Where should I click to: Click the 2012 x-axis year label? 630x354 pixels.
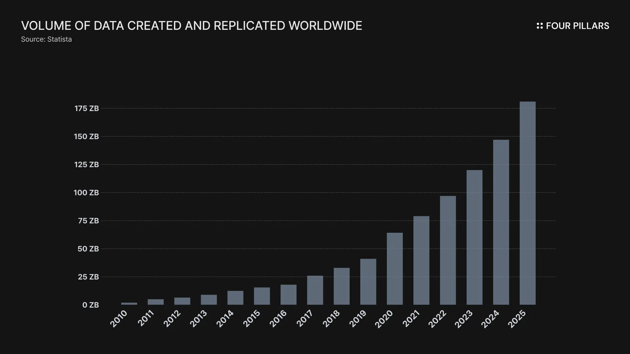tap(172, 319)
